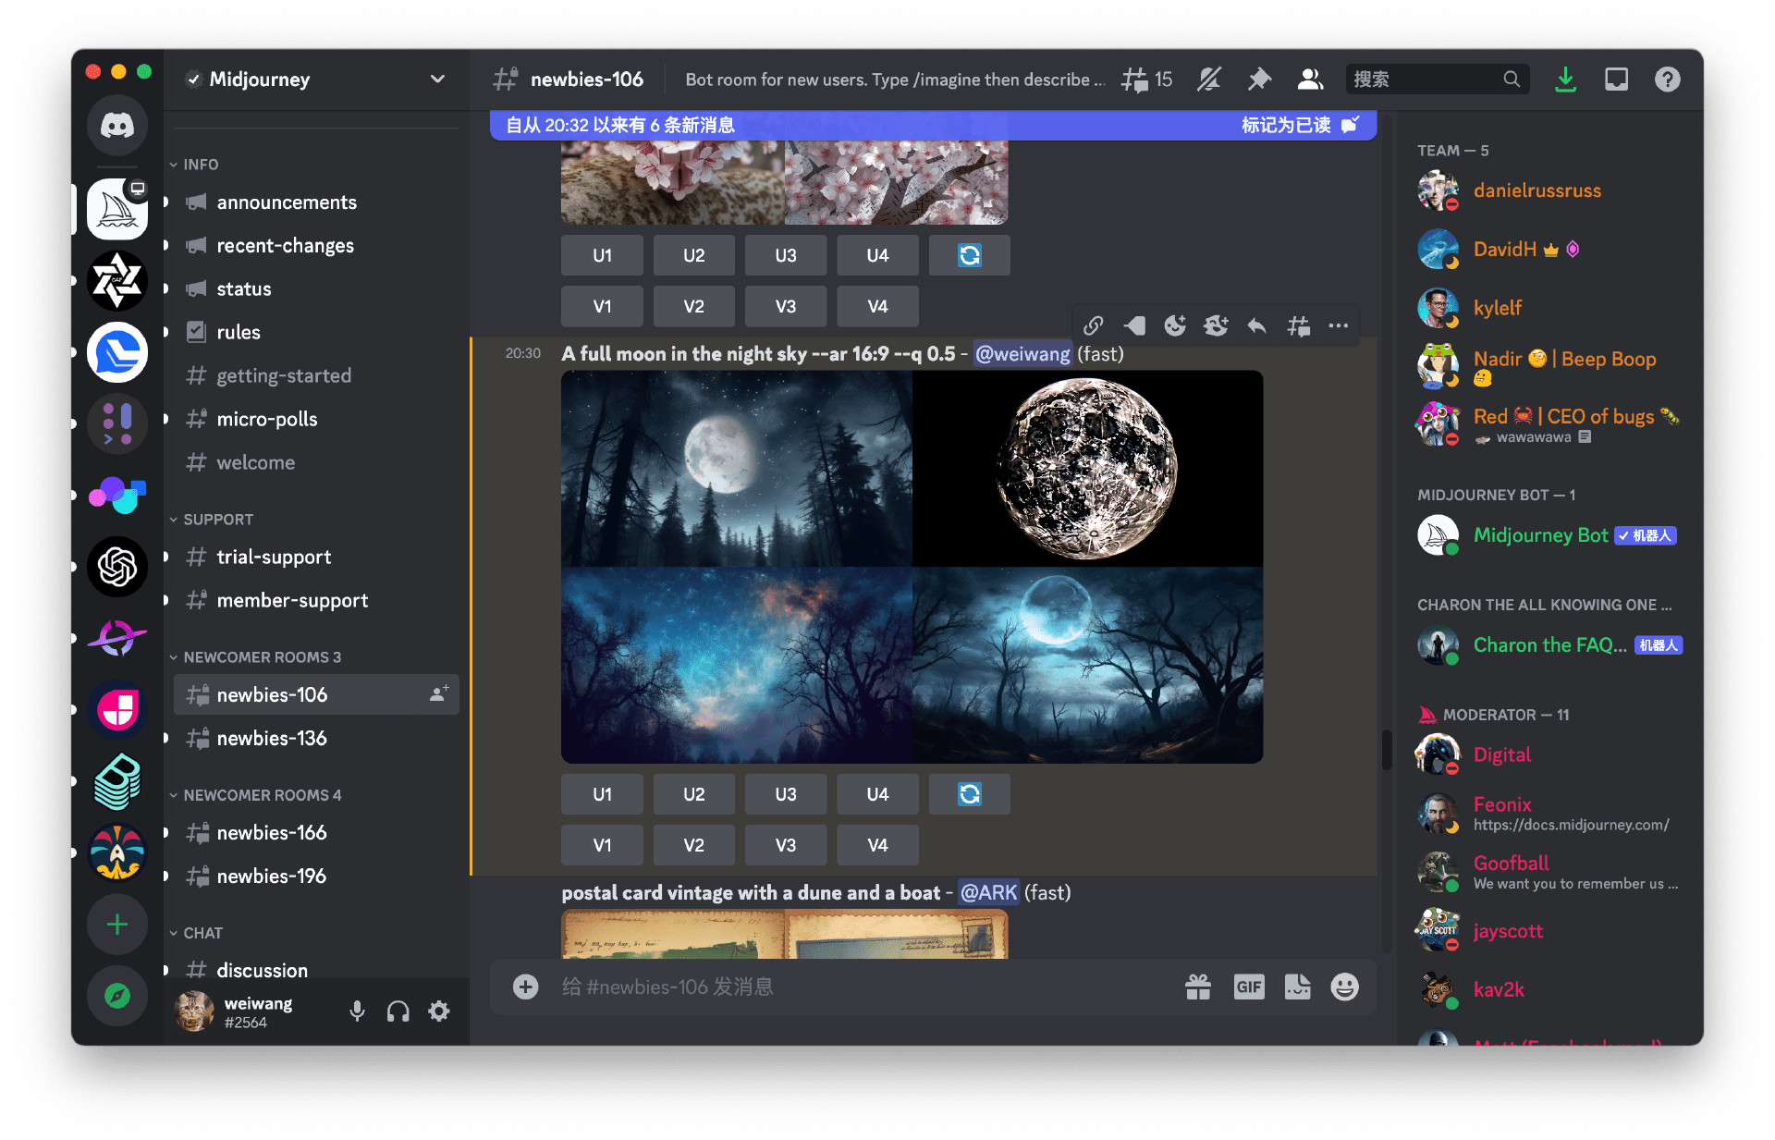Open the emoji picker smiley icon

point(1344,987)
